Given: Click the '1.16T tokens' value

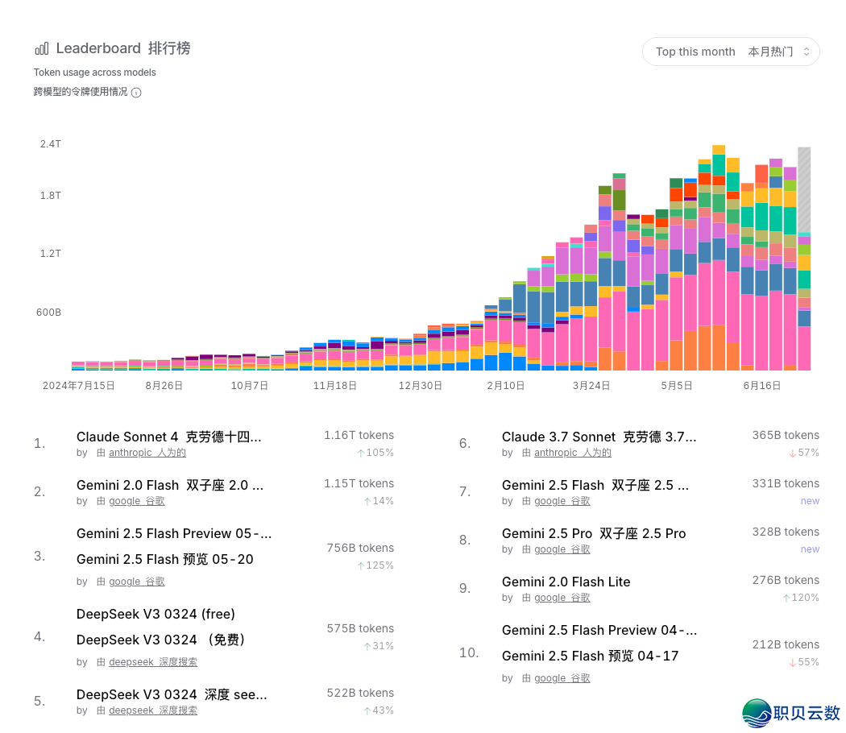Looking at the screenshot, I should tap(359, 435).
